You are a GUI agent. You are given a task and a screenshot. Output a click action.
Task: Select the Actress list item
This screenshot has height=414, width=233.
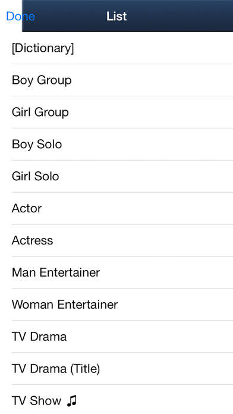tap(116, 240)
